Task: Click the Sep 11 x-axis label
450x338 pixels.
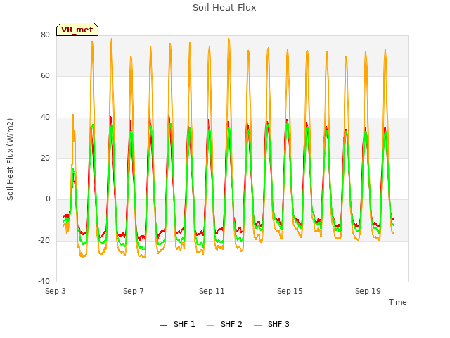Action: click(212, 291)
